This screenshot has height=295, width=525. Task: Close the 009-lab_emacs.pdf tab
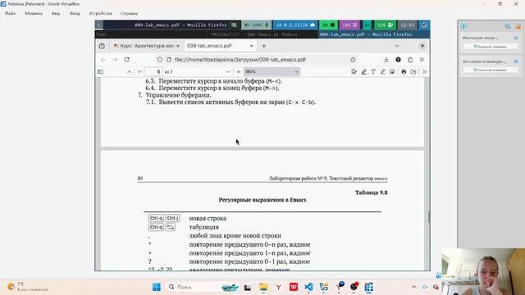252,46
